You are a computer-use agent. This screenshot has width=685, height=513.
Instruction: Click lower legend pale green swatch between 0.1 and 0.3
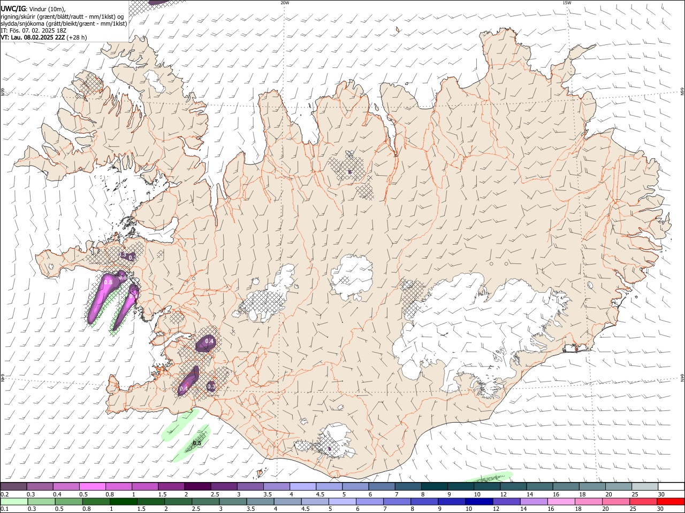coord(14,501)
